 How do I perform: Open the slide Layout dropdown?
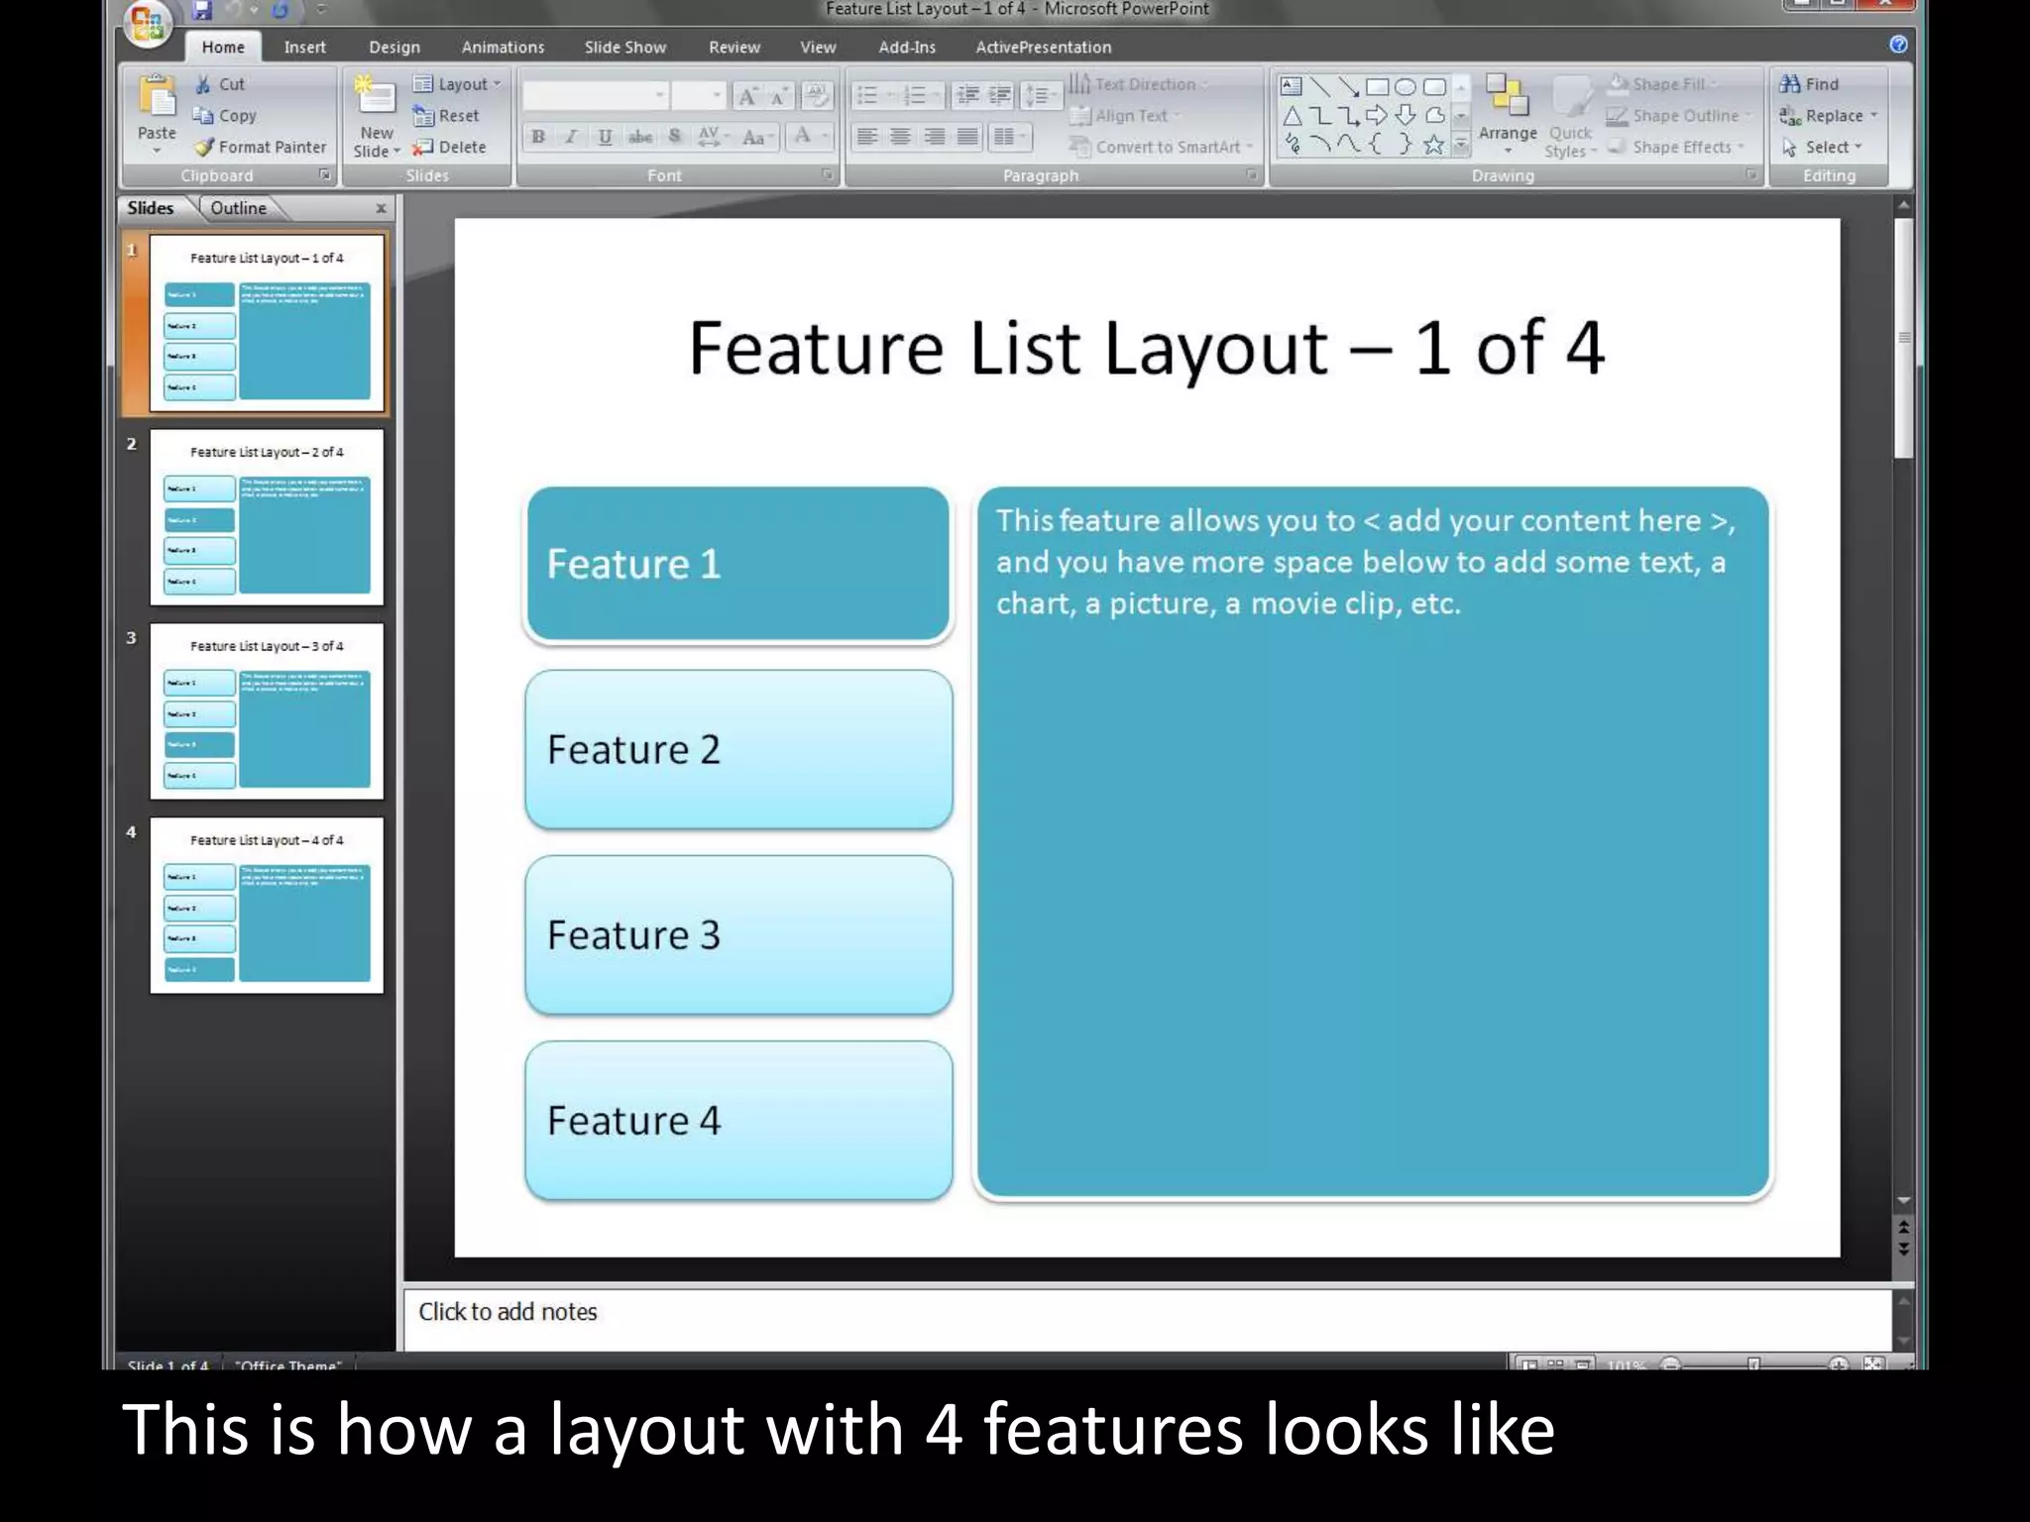[462, 84]
